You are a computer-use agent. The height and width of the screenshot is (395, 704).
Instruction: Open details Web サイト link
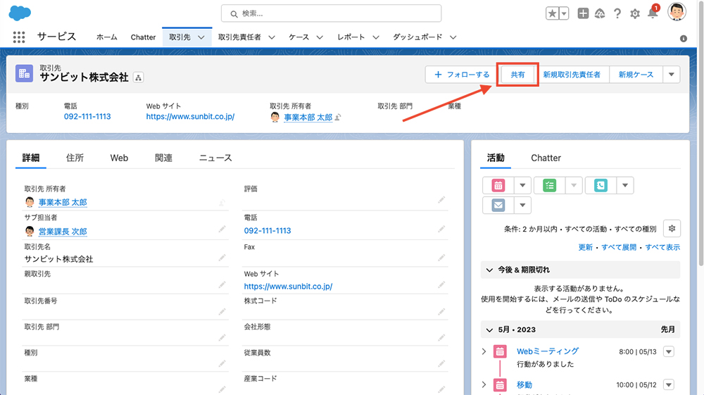[288, 287]
